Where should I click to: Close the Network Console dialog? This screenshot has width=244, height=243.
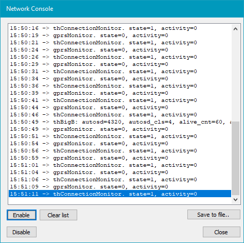221,232
